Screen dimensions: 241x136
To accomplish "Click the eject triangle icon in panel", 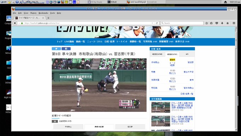I will (x=225, y=2).
